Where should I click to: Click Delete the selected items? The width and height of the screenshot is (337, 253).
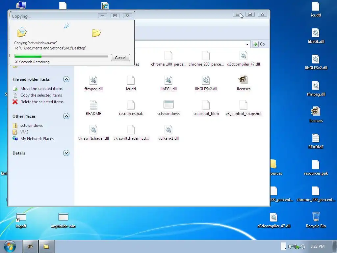pyautogui.click(x=42, y=101)
